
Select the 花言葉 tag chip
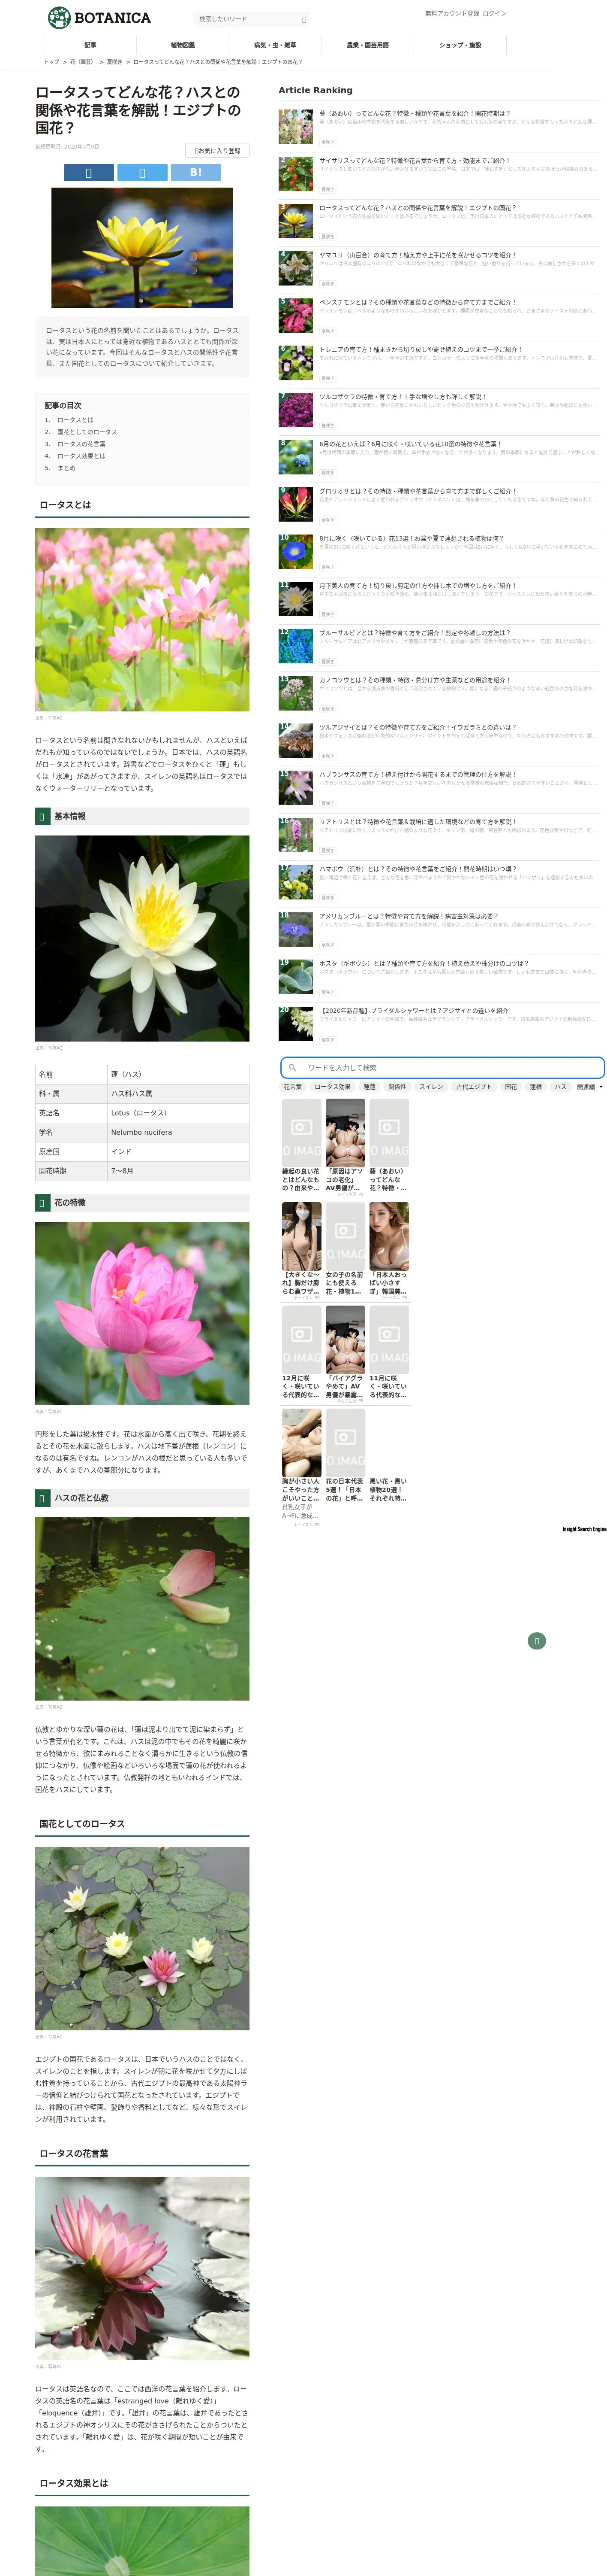point(292,1086)
